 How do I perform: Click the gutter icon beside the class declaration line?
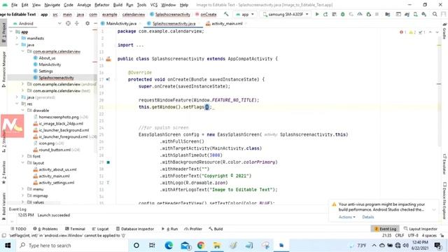(108, 59)
